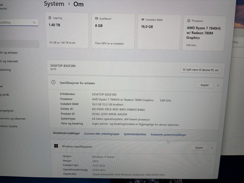The image size is (244, 183).
Task: Open Tid og språk sidebar item
Action: coord(5,95)
